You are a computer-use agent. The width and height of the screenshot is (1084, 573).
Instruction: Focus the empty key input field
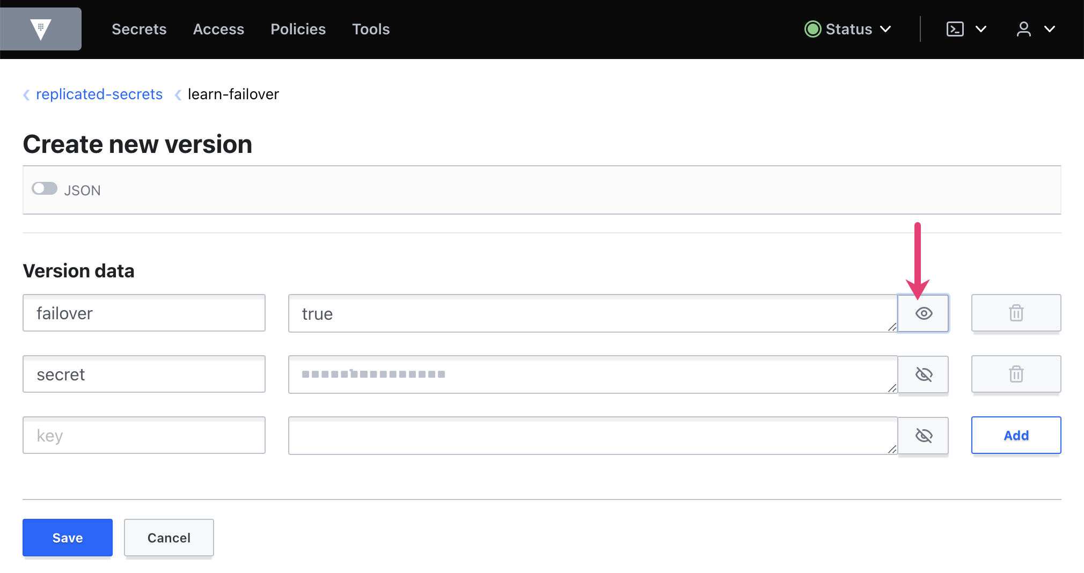tap(144, 436)
